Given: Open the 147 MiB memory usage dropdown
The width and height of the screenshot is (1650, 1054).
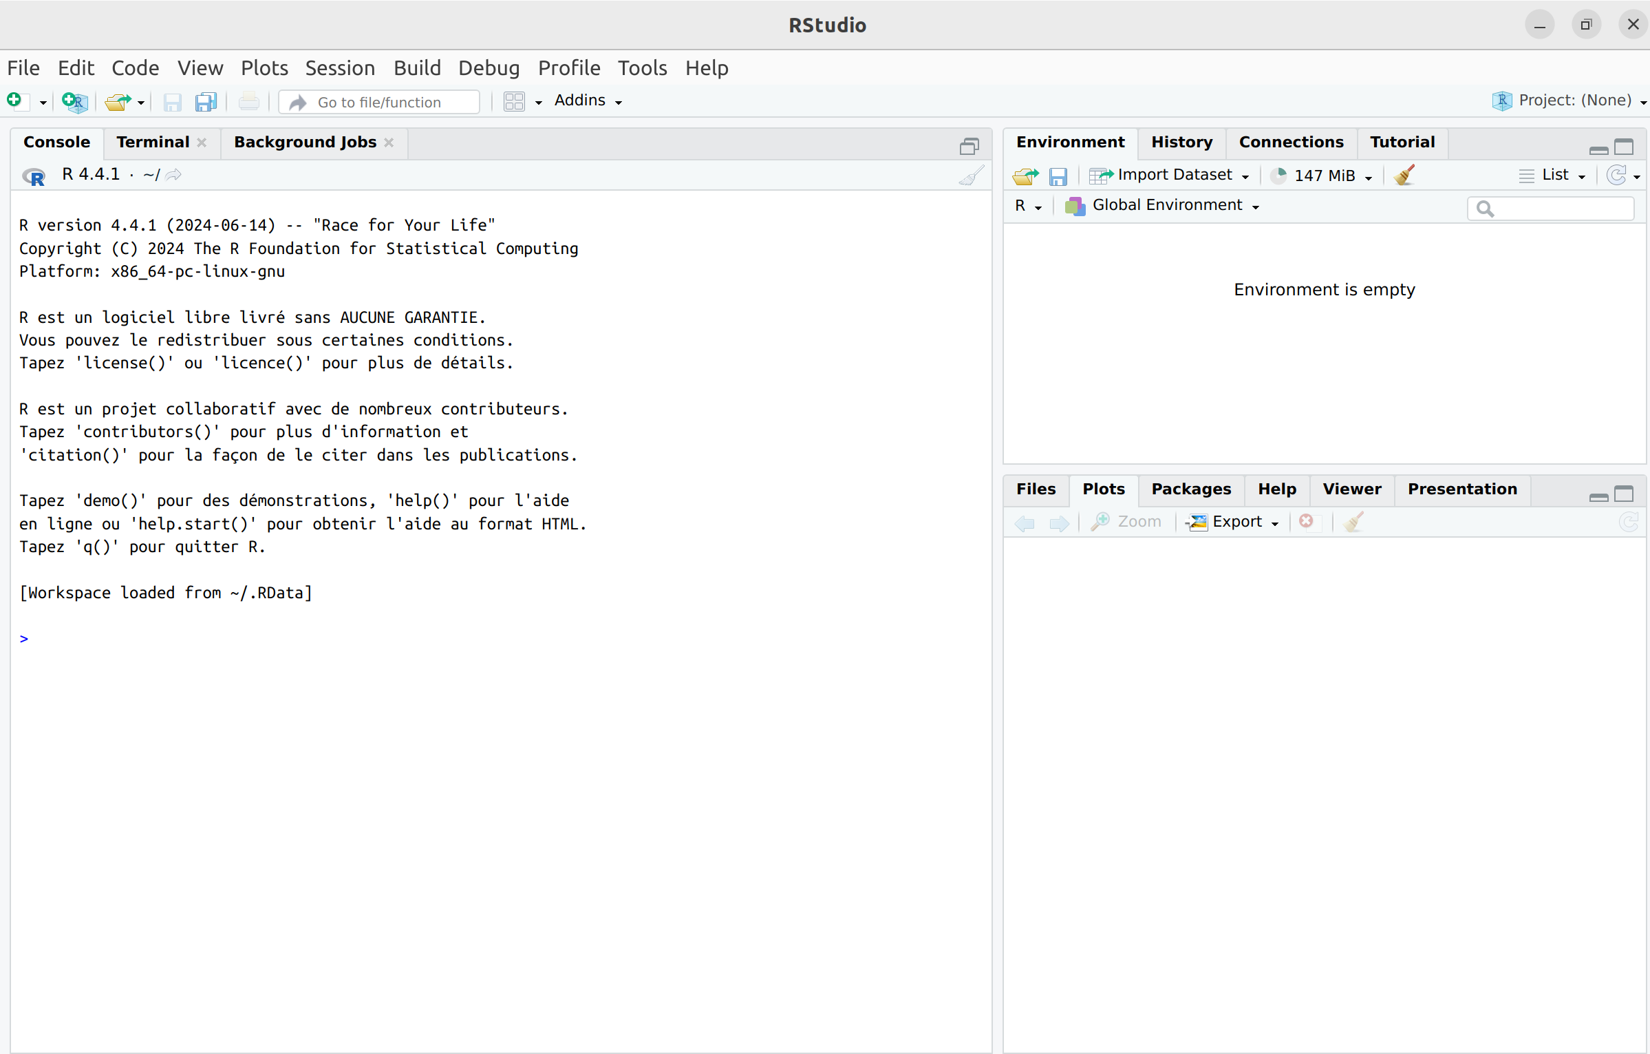Looking at the screenshot, I should click(x=1321, y=176).
